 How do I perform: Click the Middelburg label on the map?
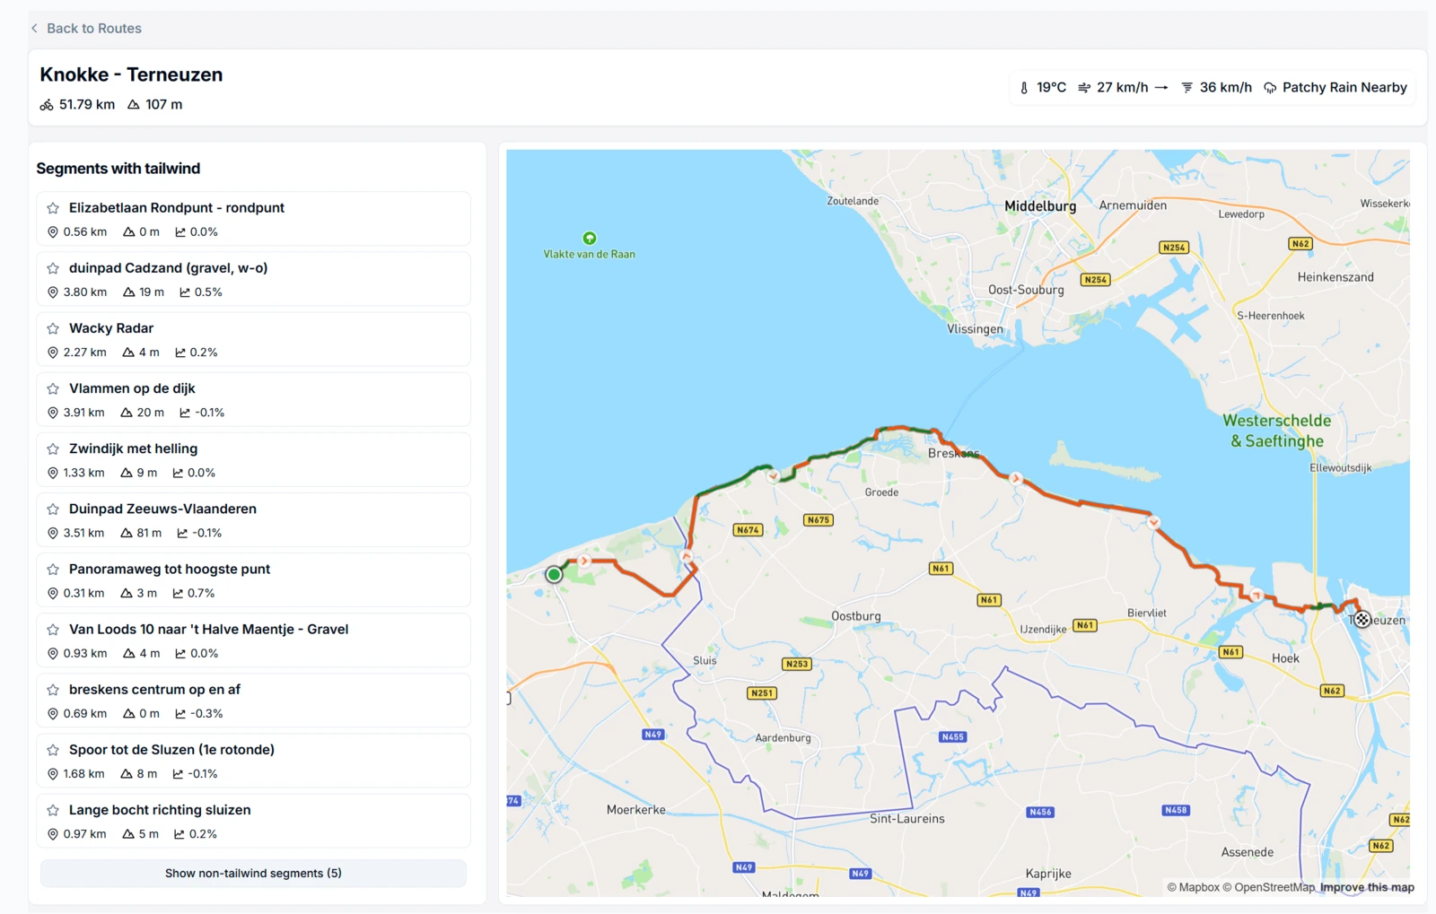coord(1040,206)
